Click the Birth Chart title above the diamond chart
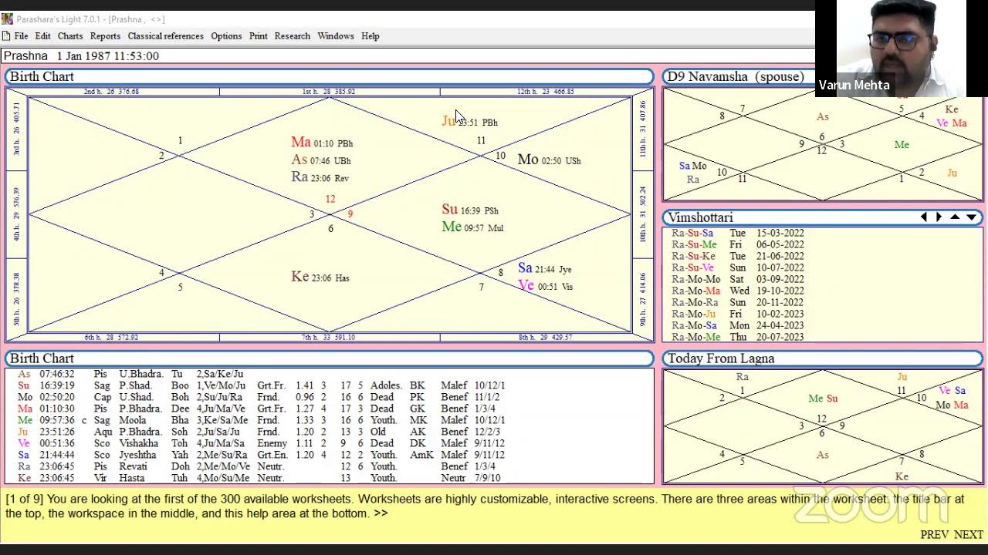 pos(42,76)
